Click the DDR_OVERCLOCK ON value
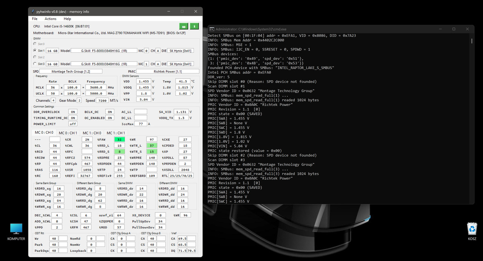483x261 pixels. [73, 112]
